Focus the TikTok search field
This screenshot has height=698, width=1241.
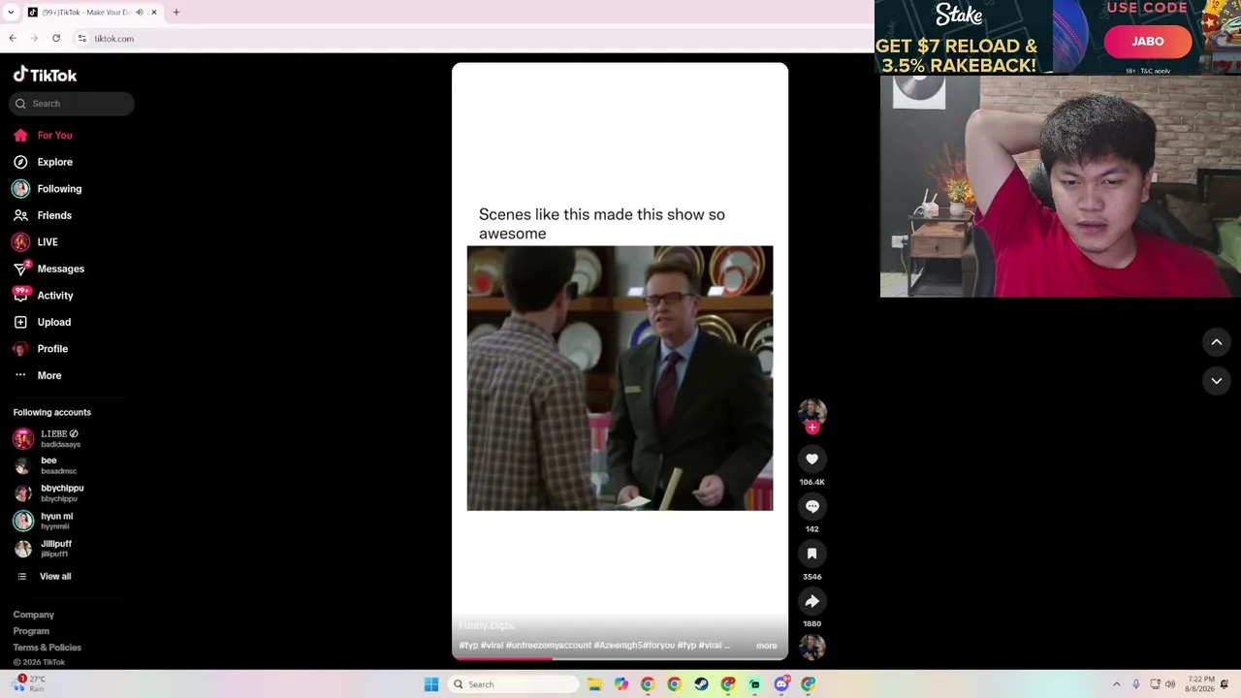[x=73, y=104]
